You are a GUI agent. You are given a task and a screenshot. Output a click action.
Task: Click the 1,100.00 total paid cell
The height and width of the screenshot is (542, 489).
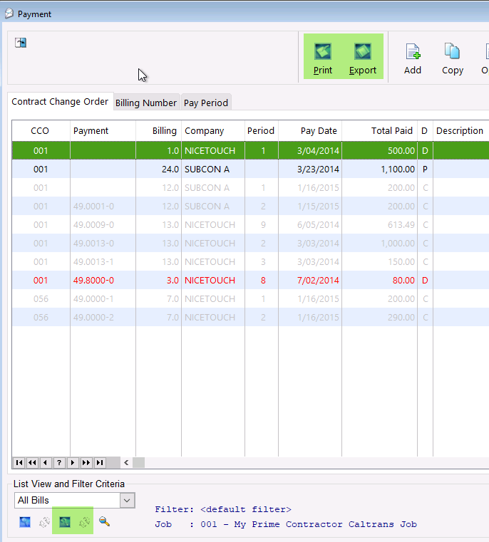tap(380, 170)
